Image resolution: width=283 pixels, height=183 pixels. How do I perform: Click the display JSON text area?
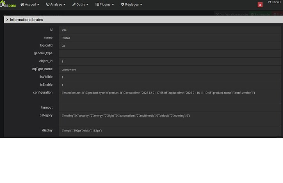[170, 132]
